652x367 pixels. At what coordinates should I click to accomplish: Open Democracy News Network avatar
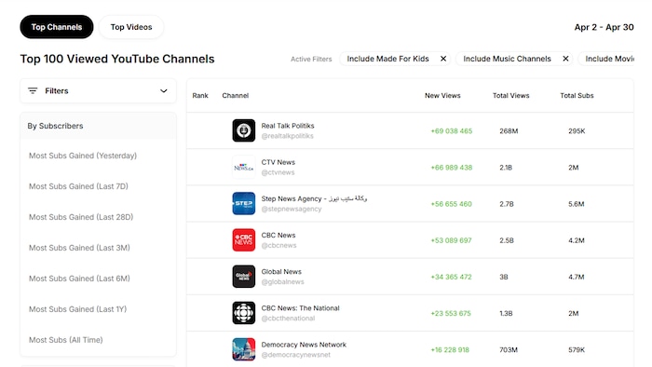click(x=244, y=349)
